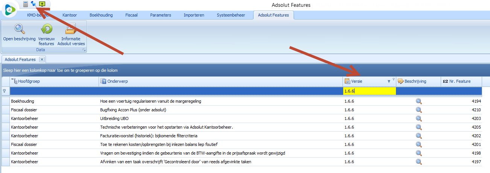Open the Systeembeheer ribbon tab
Viewport: 490px width, 173px height.
click(x=231, y=15)
